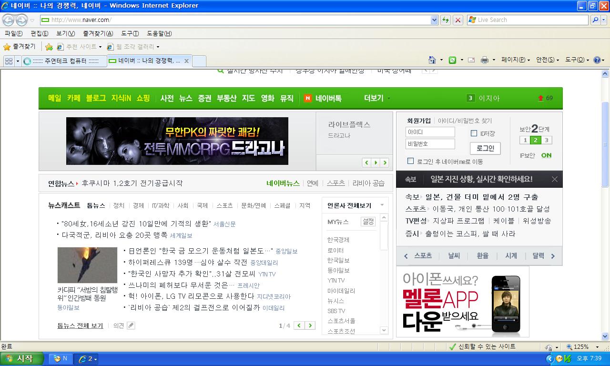Click the page vertical scrollbar thumb
This screenshot has height=366, width=610.
[x=605, y=144]
